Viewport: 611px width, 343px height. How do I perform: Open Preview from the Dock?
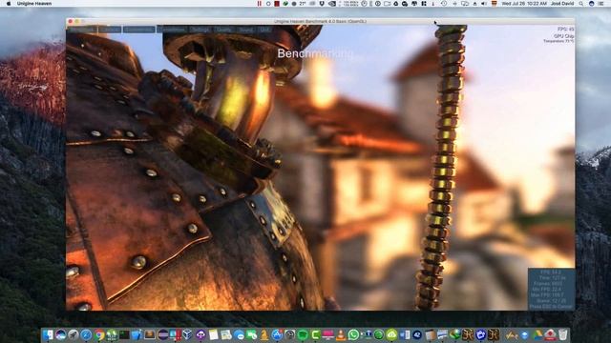[x=226, y=334]
